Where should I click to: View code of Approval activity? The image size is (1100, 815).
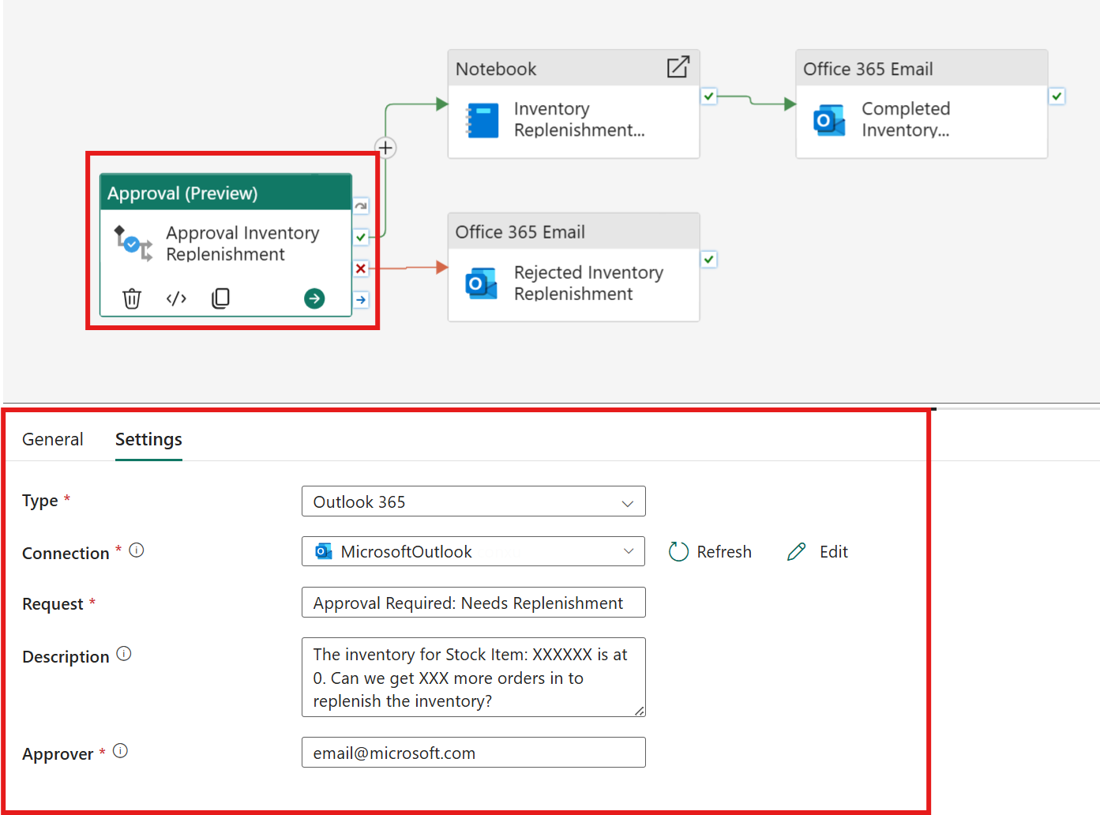point(176,299)
